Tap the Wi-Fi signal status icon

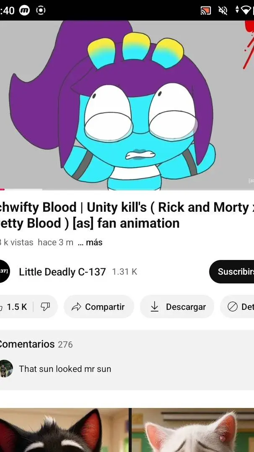[x=246, y=10]
